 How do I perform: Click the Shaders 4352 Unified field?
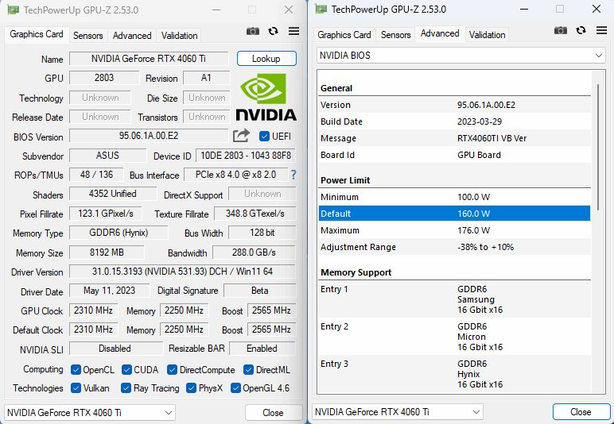pos(113,195)
